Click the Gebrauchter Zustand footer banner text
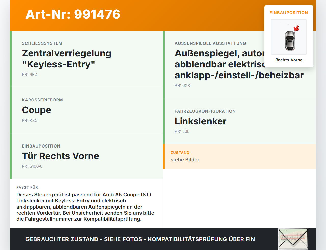 point(140,239)
